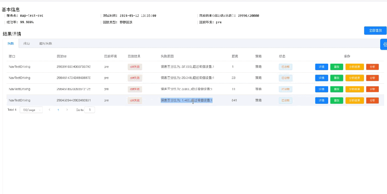Click the 策略 column header
Viewport: 387px width, 194px height.
coord(259,56)
